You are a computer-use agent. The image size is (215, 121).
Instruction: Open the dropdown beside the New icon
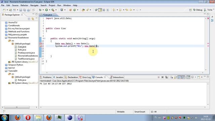[7, 10]
